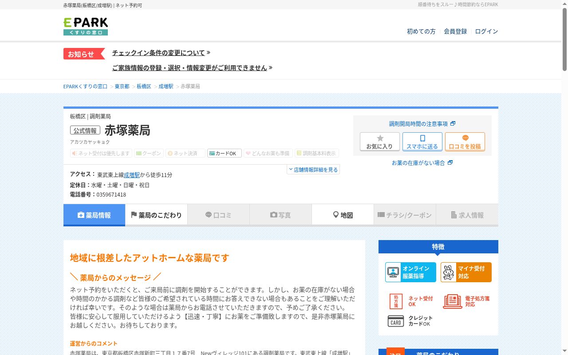Click EPARKくすりの窓口 breadcrumb

pos(85,87)
